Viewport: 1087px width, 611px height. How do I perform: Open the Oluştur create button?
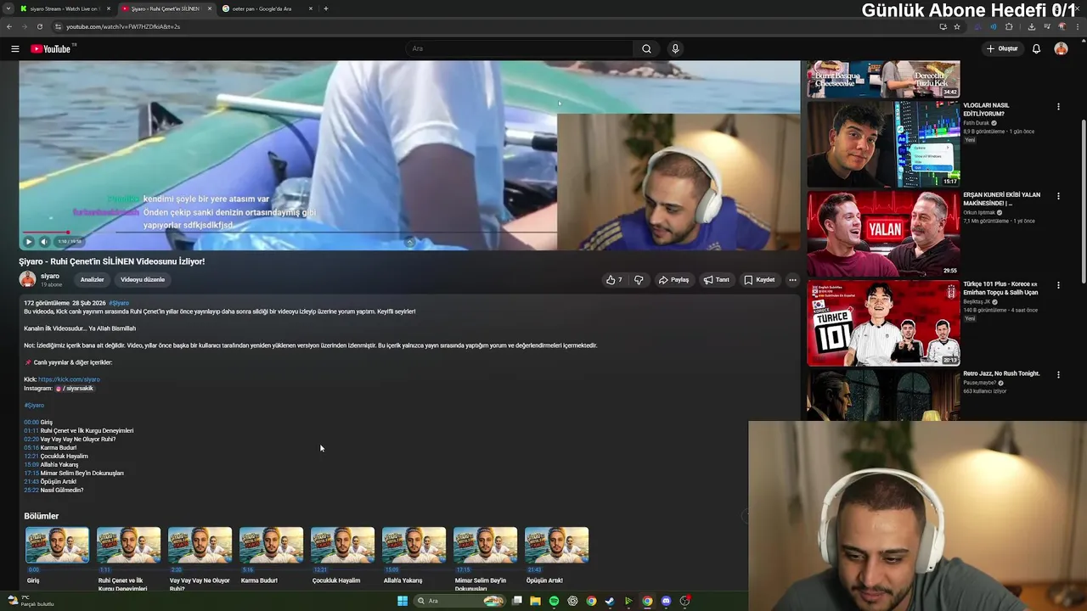[1002, 48]
